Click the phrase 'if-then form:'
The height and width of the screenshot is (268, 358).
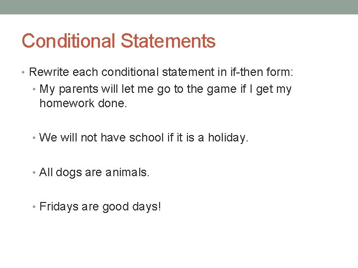262,72
